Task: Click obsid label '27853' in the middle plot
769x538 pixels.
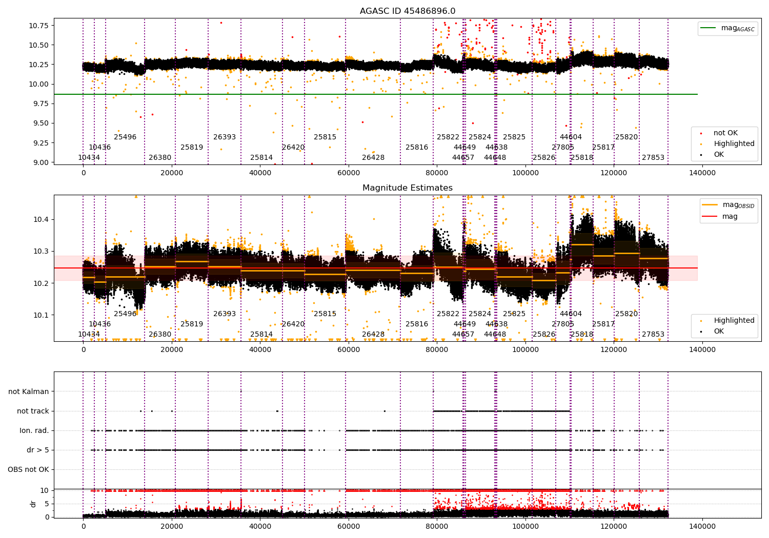Action: (653, 334)
